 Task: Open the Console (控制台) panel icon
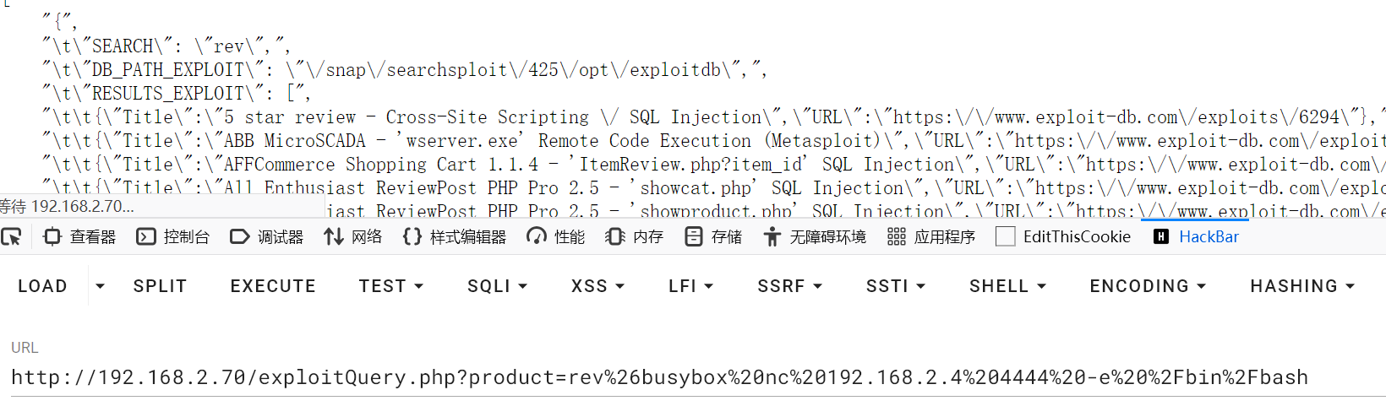coord(146,237)
